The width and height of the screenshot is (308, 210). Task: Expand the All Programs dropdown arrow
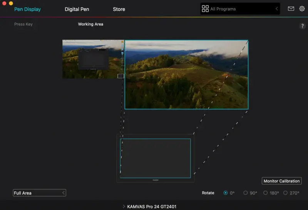(276, 8)
